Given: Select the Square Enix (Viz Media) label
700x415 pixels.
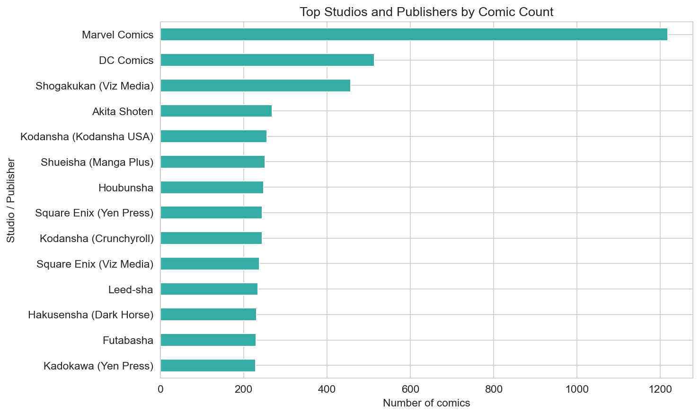Looking at the screenshot, I should [x=95, y=264].
